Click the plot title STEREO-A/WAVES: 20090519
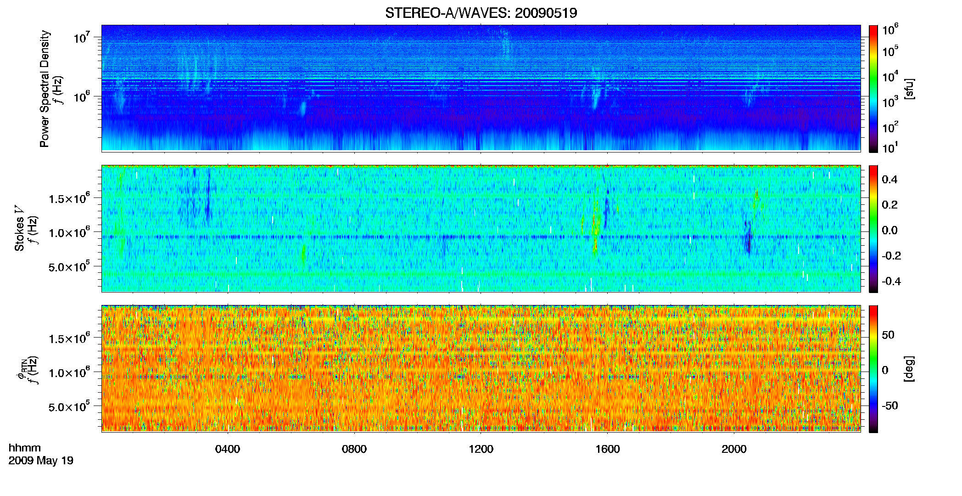This screenshot has width=962, height=496. tap(481, 13)
